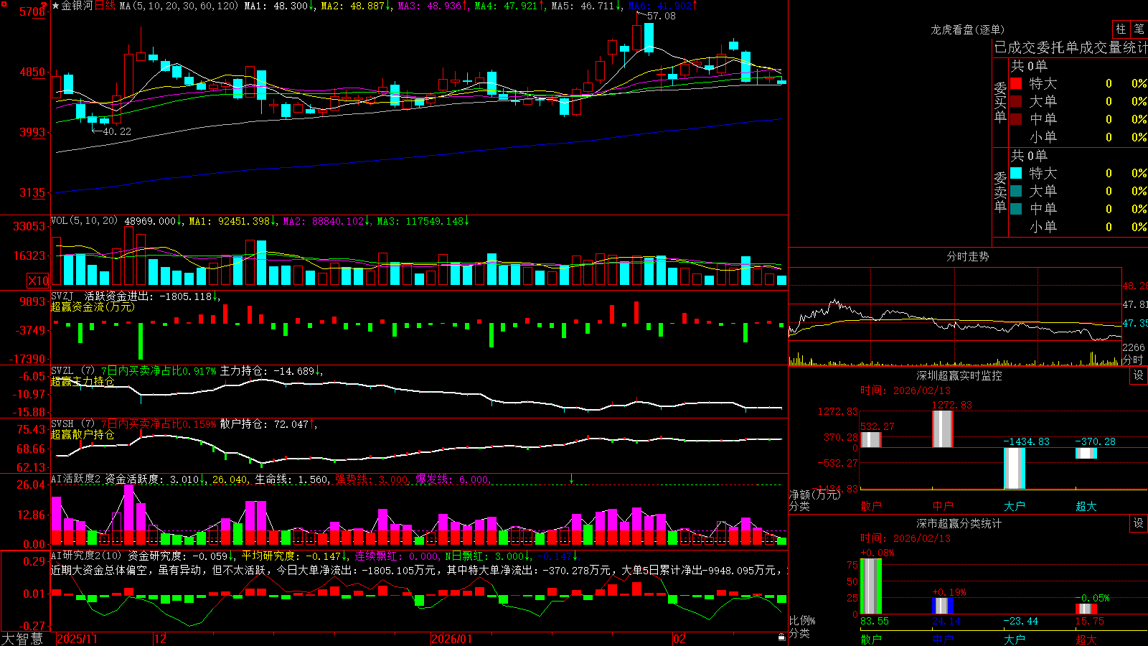
Task: Select the 统计 tab
Action: (1134, 48)
